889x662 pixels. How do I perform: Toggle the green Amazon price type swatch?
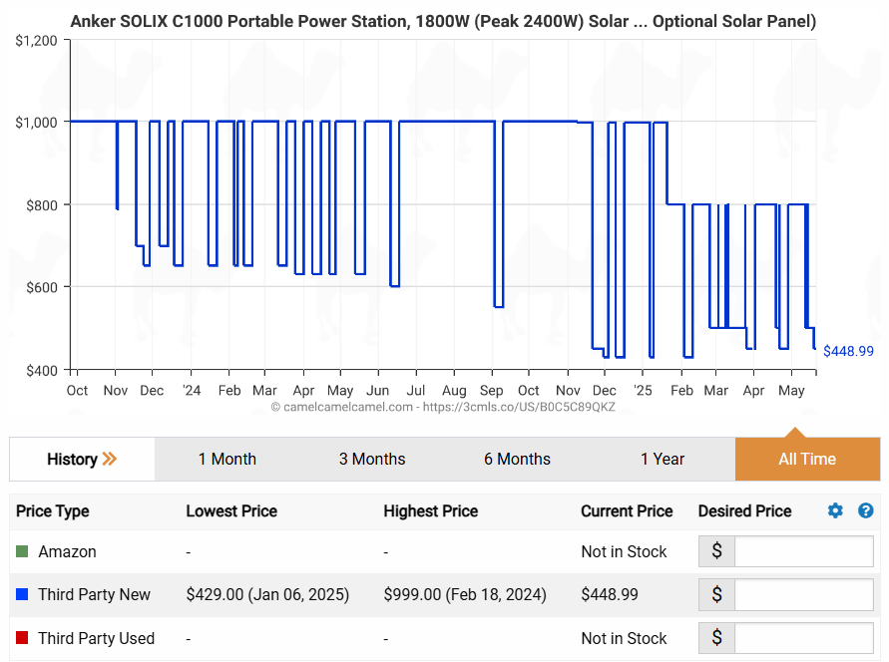tap(22, 551)
